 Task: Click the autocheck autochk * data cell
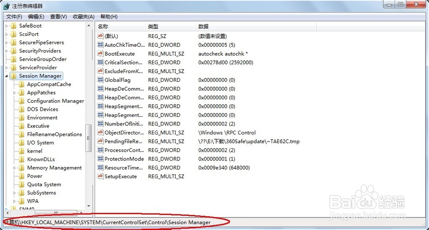(x=223, y=54)
